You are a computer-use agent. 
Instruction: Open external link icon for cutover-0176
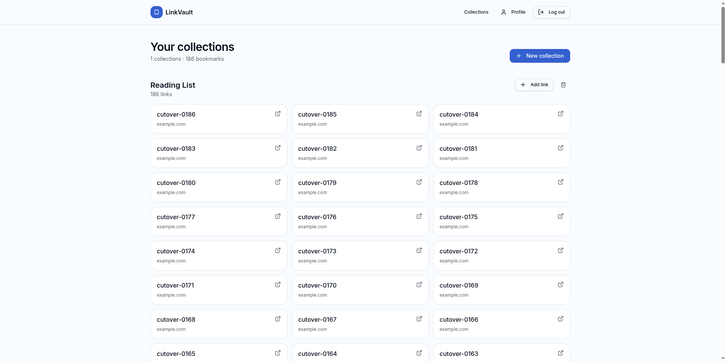[x=419, y=216]
